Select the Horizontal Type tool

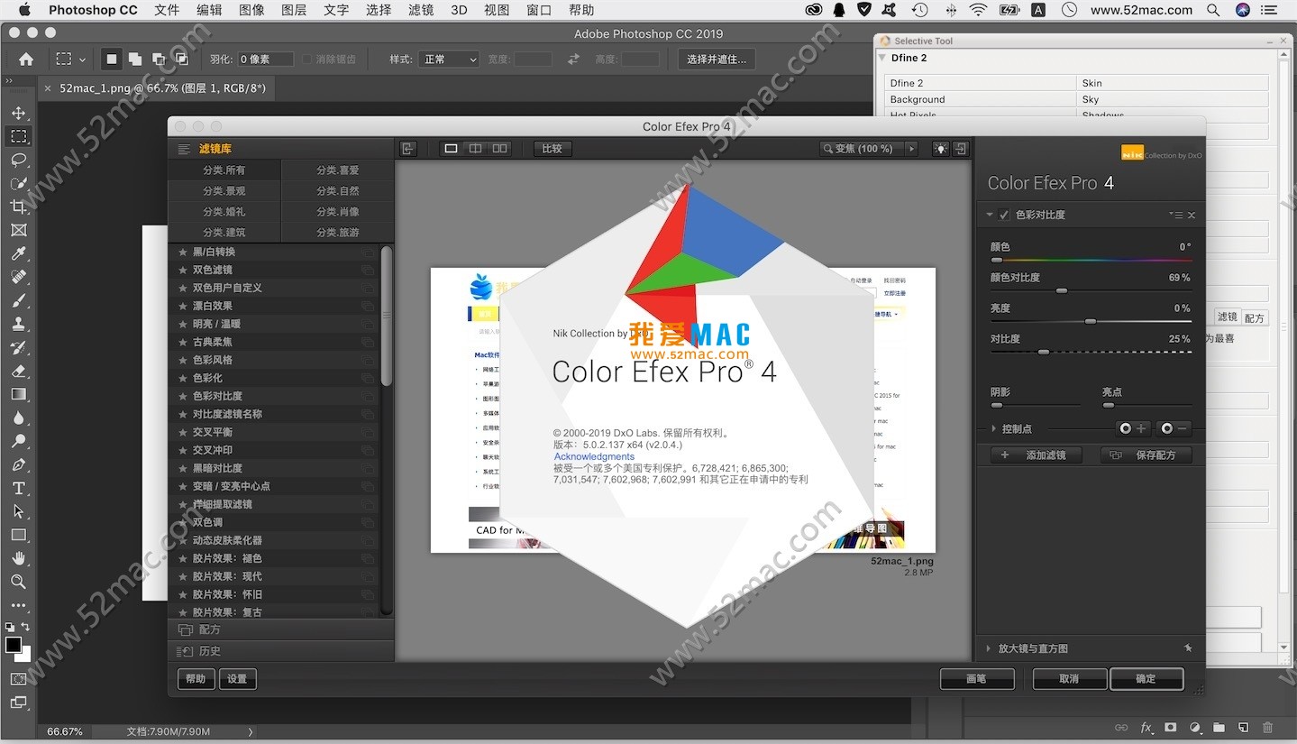coord(18,489)
